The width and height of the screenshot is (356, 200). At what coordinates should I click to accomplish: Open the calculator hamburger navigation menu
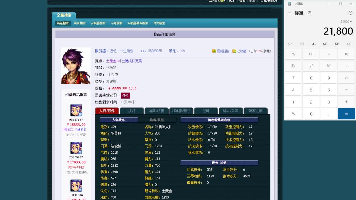click(289, 13)
